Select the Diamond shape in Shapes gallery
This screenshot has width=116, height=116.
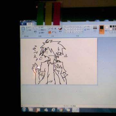(68, 30)
